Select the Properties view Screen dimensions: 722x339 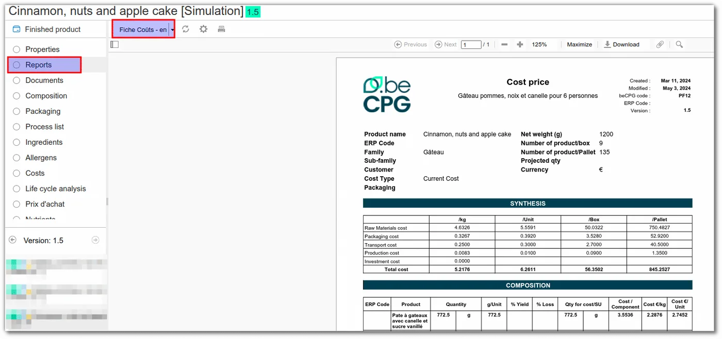click(42, 49)
